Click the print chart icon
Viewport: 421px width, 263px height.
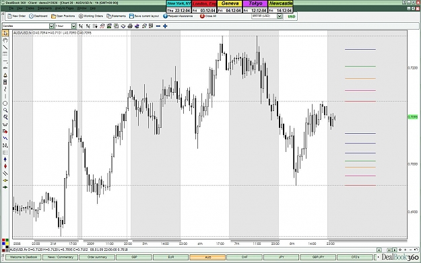pyautogui.click(x=130, y=26)
